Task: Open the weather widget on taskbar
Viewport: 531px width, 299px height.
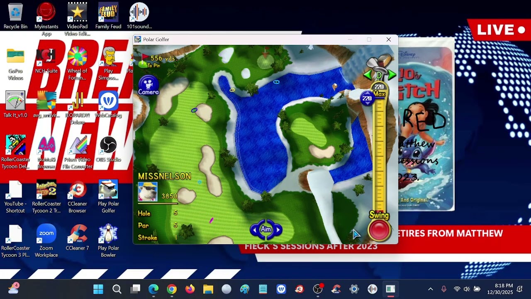Action: point(13,288)
